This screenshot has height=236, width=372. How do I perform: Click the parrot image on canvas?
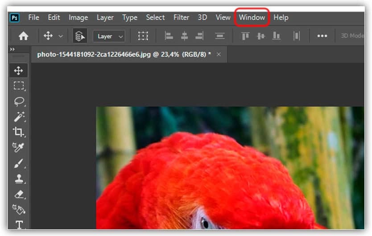[230, 168]
